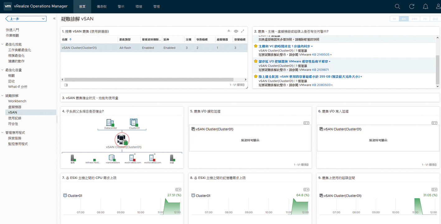Image resolution: width=441 pixels, height=224 pixels.
Task: Collapse the 管理應用程式 sidebar group
Action: pyautogui.click(x=2, y=133)
